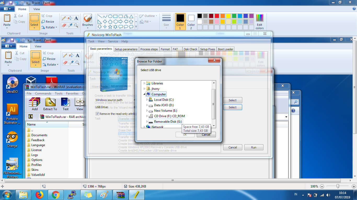Viewport: 357px width, 200px height.
Task: Open the Setup parameters tab in WinToFlash
Action: (x=126, y=49)
